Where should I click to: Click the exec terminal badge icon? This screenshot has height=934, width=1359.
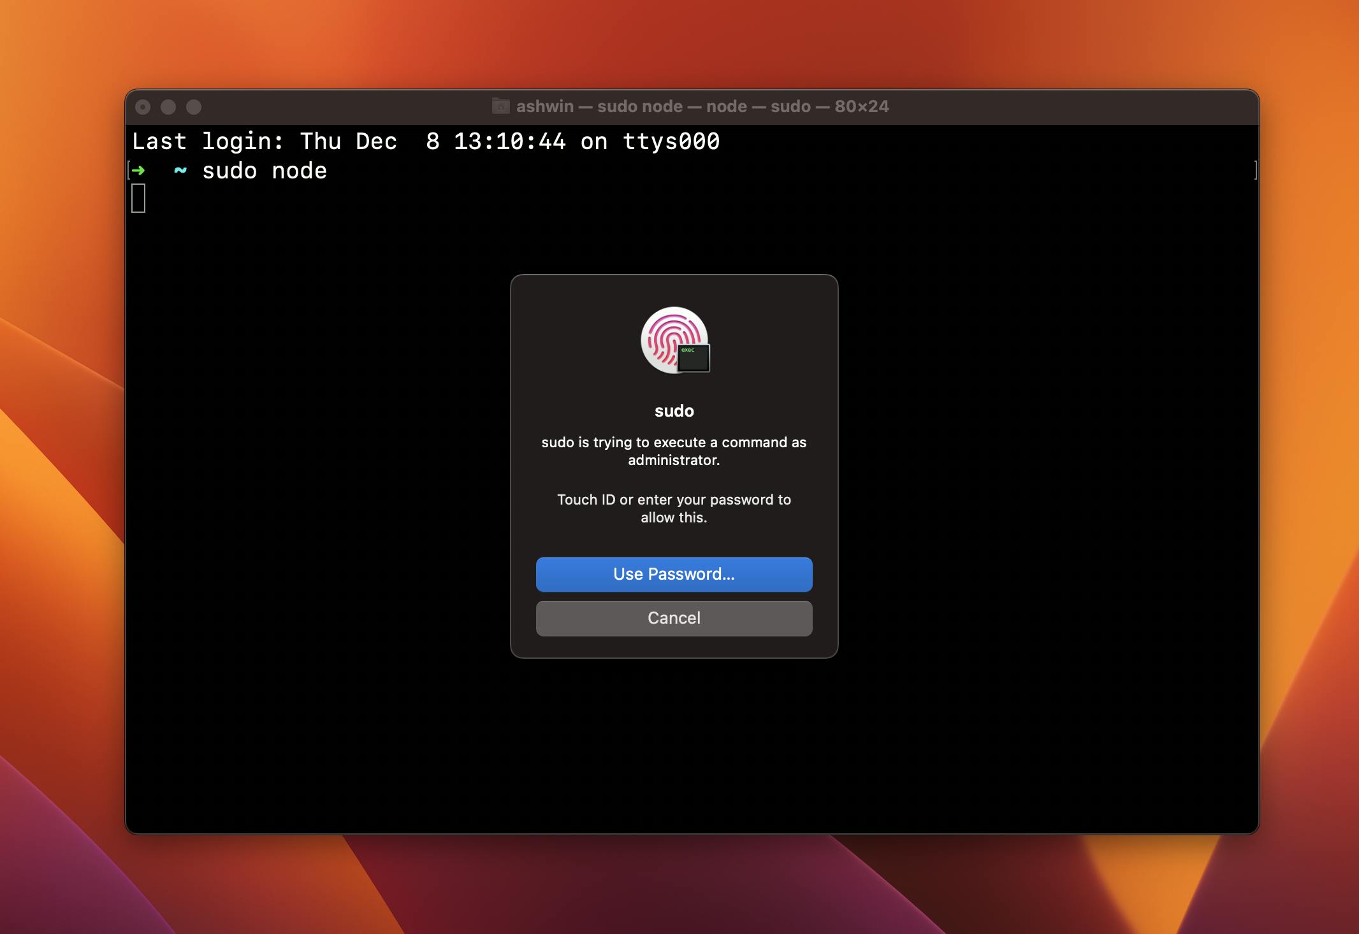[694, 358]
